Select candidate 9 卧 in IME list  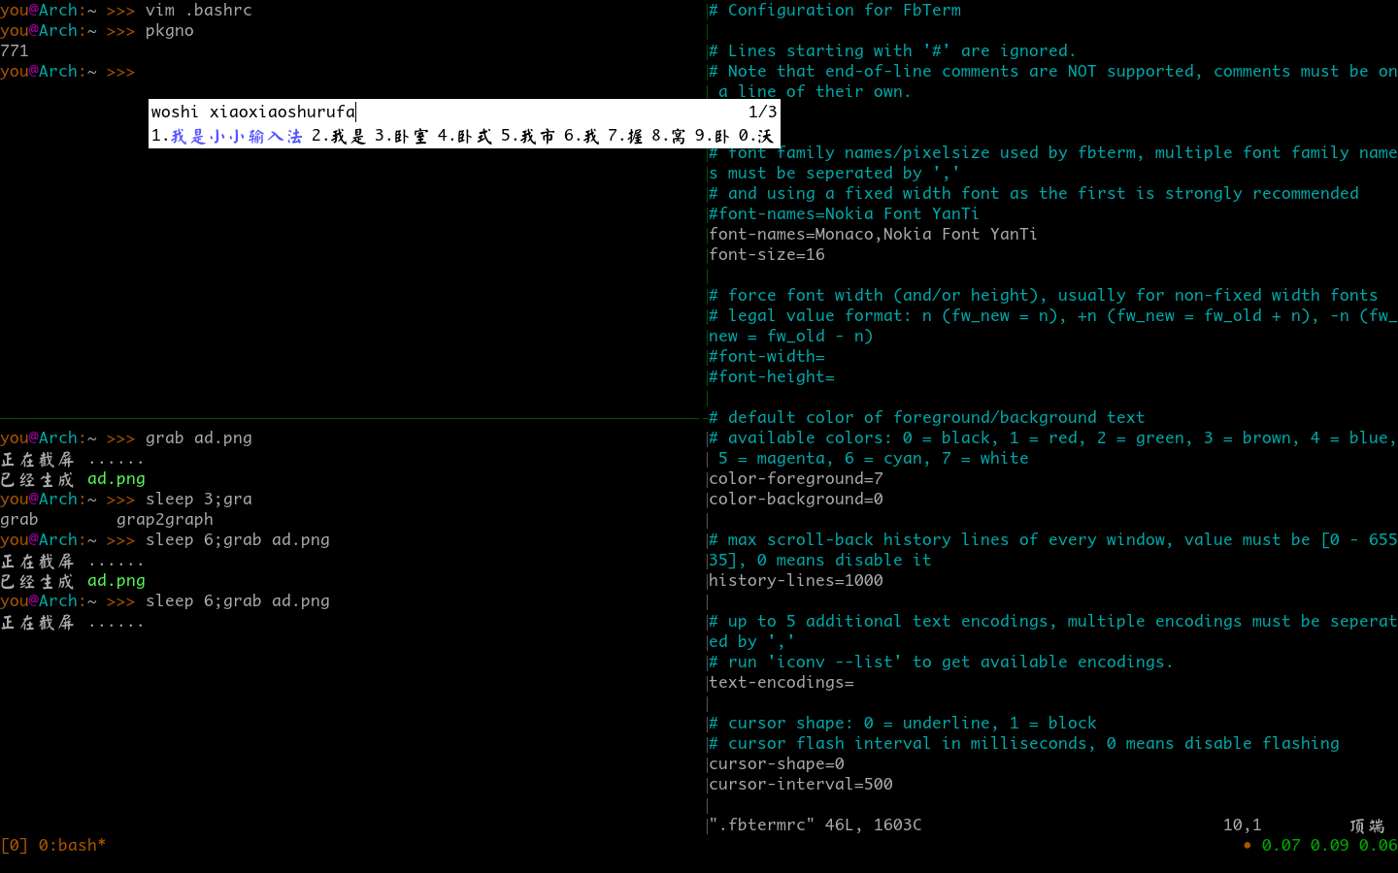tap(713, 136)
